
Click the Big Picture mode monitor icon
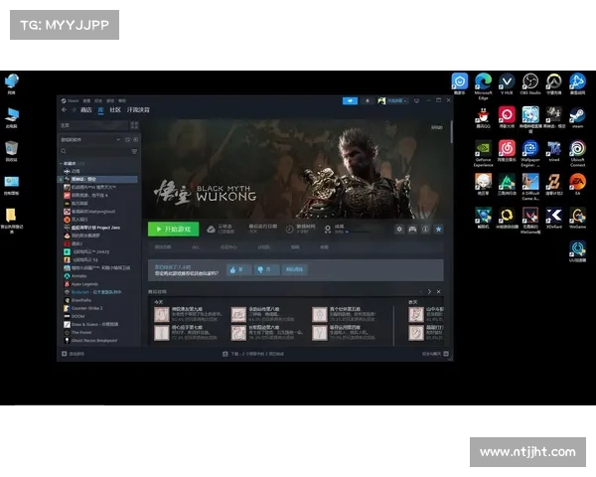[416, 100]
